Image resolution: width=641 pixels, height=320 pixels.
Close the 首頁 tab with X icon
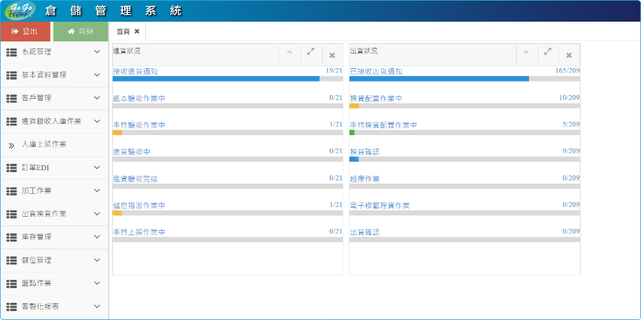[x=137, y=31]
